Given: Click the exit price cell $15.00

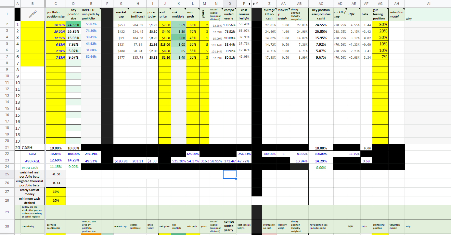Looking at the screenshot, I should (x=165, y=44).
